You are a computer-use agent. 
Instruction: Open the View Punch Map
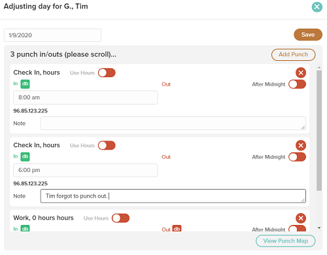[285, 241]
